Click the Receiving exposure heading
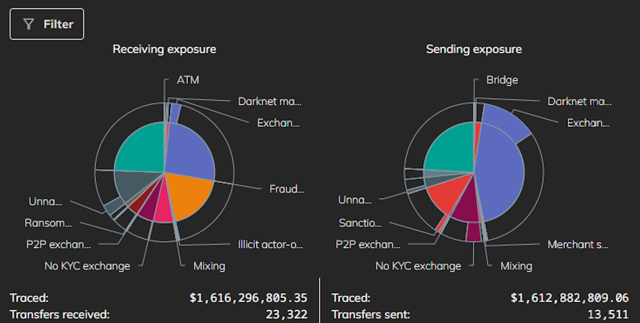Image resolution: width=640 pixels, height=323 pixels. pos(164,50)
